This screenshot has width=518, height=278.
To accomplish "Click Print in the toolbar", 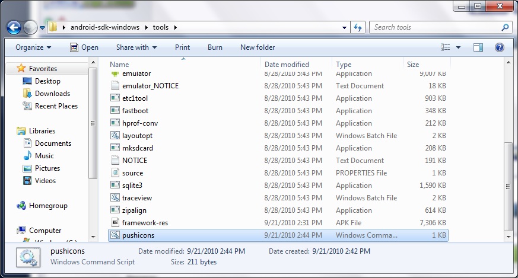I will tap(182, 47).
